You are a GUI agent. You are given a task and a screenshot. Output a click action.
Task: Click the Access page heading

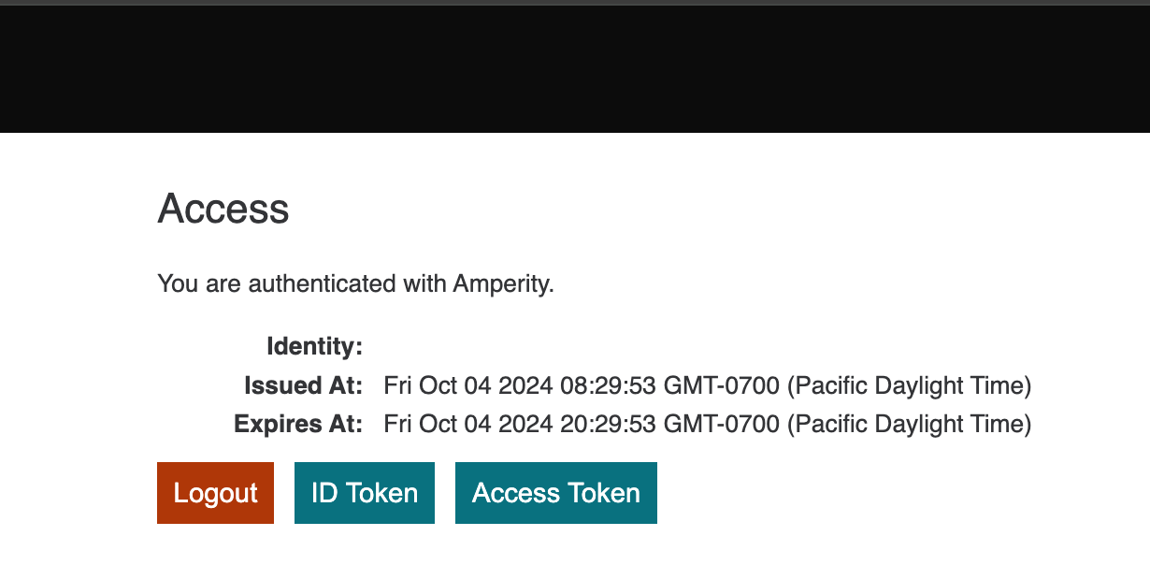(x=223, y=209)
